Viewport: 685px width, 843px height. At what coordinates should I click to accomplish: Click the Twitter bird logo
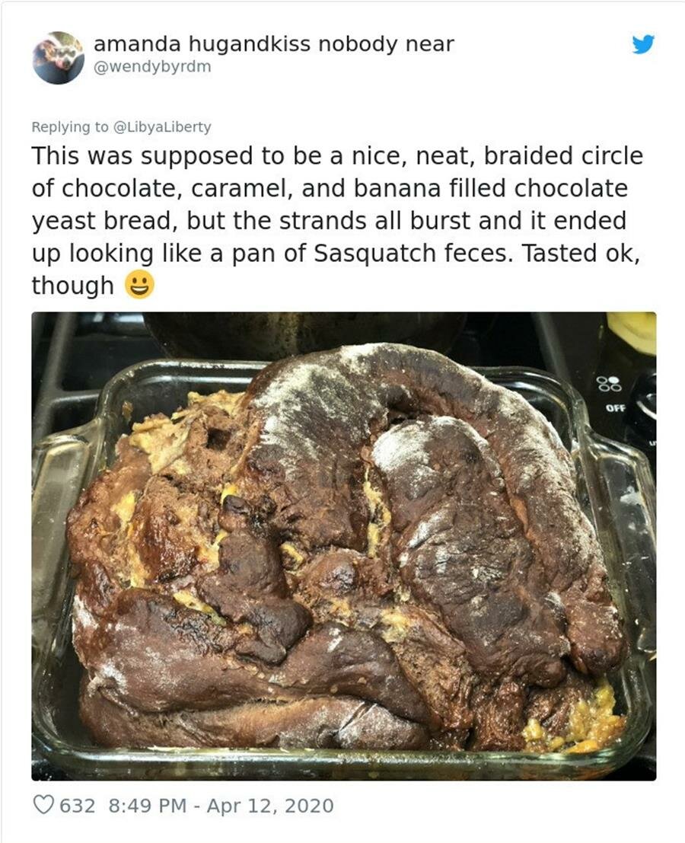643,44
